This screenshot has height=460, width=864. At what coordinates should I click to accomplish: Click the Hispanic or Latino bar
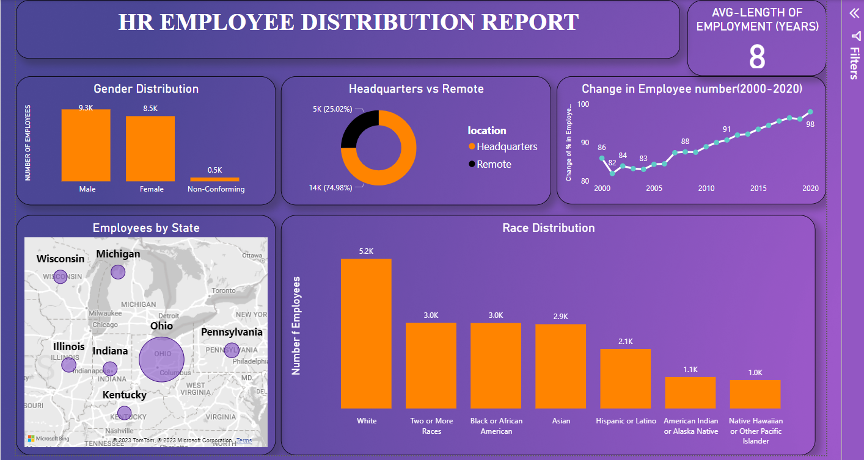click(626, 378)
